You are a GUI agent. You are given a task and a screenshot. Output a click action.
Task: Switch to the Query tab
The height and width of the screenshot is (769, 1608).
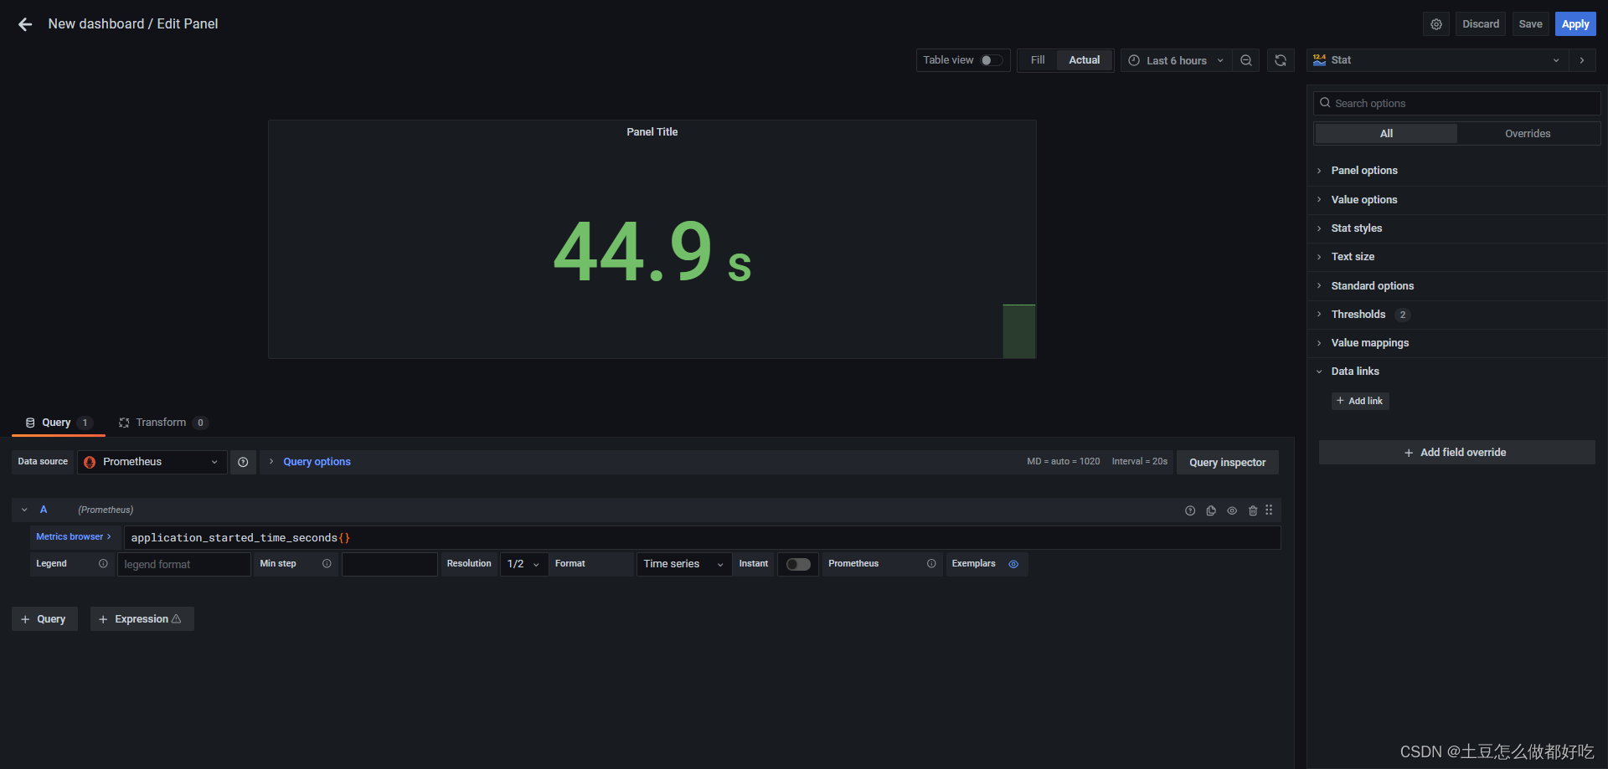(57, 423)
